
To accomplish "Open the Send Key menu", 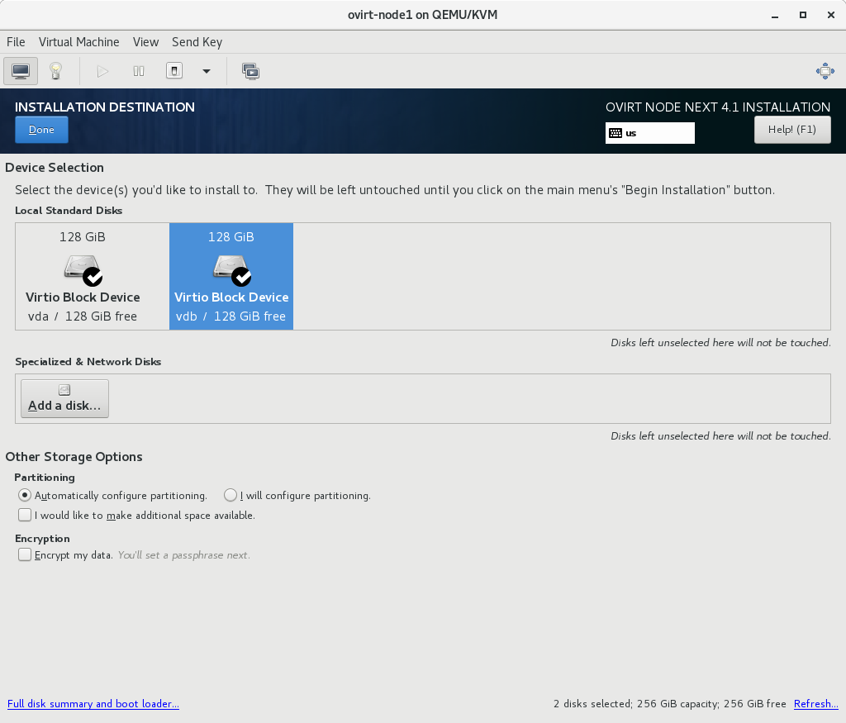I will 197,42.
